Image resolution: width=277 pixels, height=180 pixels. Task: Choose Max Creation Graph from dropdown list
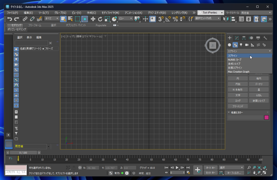tap(249, 72)
